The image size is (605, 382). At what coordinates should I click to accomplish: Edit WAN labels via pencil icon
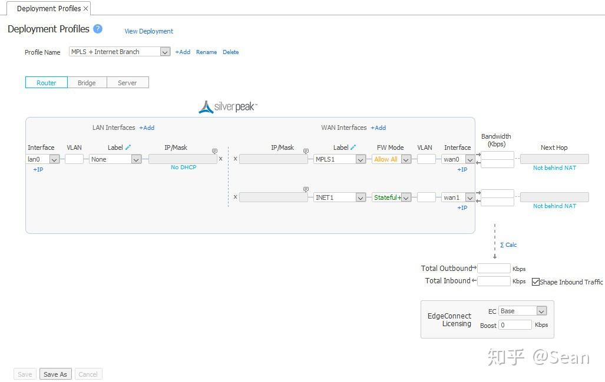(353, 148)
